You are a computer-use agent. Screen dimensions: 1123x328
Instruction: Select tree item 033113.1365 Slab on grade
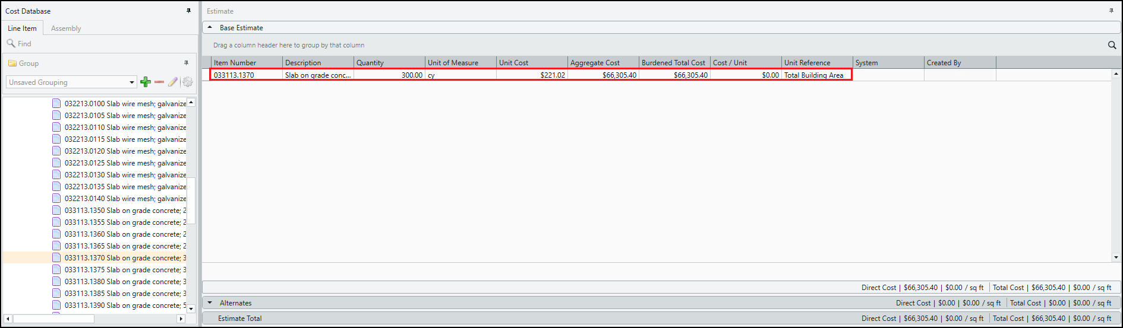(x=125, y=246)
